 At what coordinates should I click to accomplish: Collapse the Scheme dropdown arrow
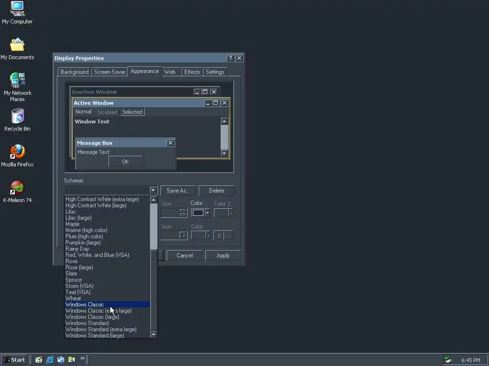click(x=153, y=190)
